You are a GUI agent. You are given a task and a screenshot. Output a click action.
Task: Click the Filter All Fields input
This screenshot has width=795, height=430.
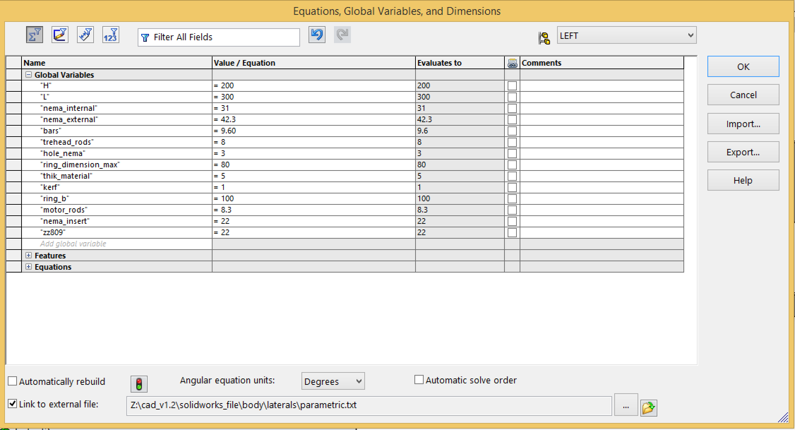pyautogui.click(x=219, y=37)
